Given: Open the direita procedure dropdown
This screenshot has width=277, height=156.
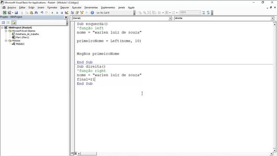Looking at the screenshot, I should [x=272, y=18].
